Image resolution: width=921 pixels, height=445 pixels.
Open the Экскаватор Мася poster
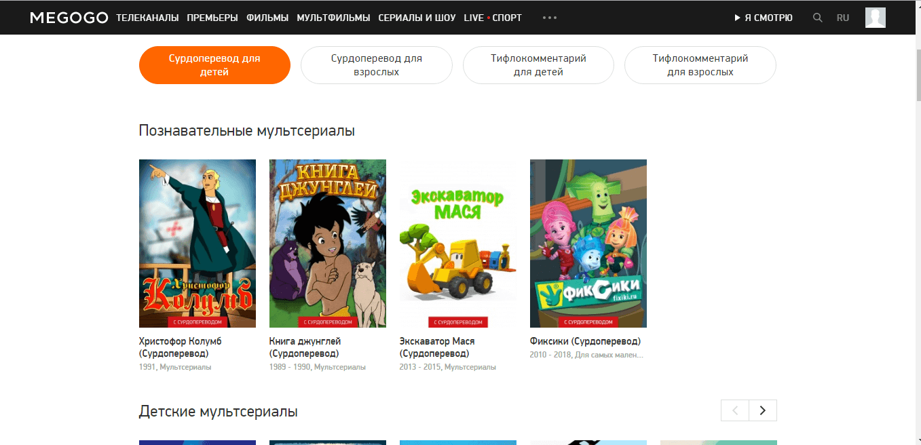point(458,244)
